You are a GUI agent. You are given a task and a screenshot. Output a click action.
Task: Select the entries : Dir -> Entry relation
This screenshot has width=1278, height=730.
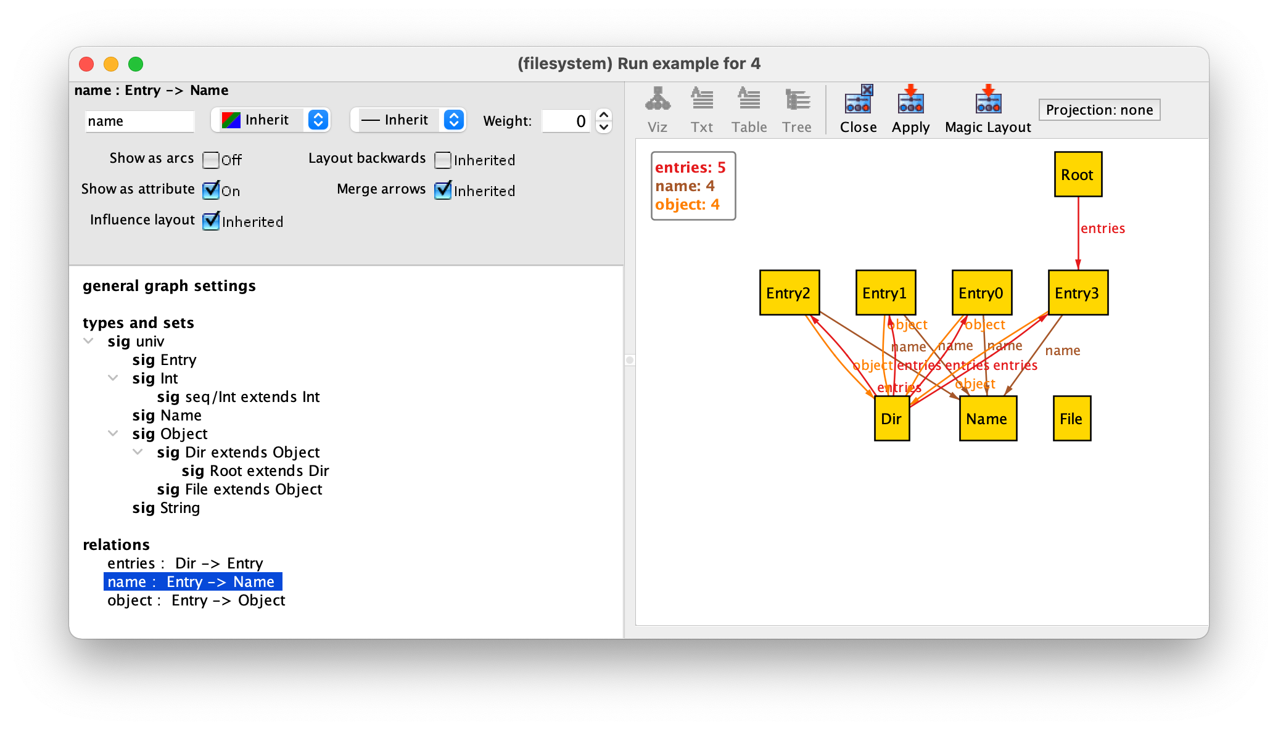pyautogui.click(x=185, y=564)
